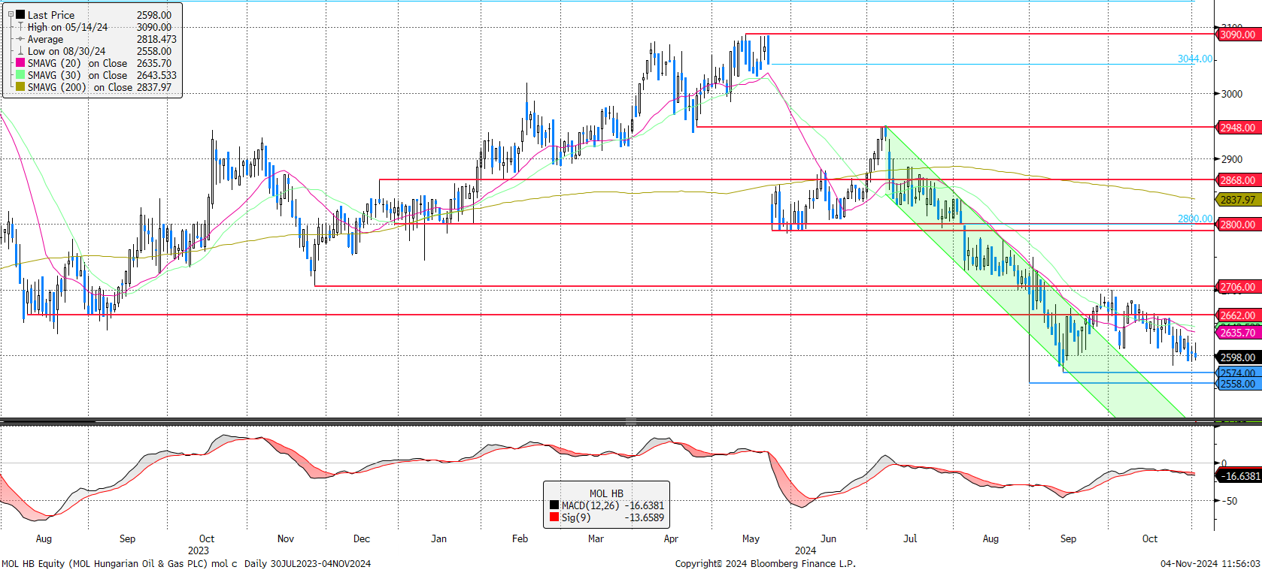This screenshot has width=1262, height=570.
Task: Select 'Low on 08/30/24' legend row
Action: 94,51
